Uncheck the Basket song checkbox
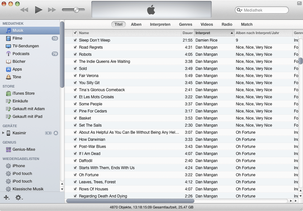This screenshot has width=303, height=211. 75,118
